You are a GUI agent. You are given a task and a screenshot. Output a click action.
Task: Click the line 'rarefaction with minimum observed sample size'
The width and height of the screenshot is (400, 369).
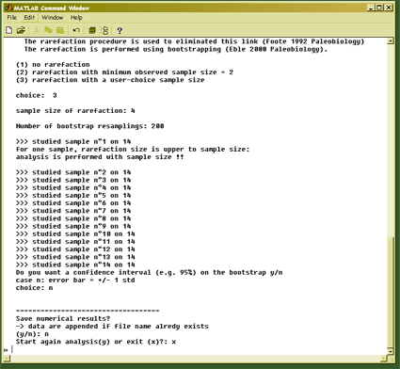click(124, 72)
